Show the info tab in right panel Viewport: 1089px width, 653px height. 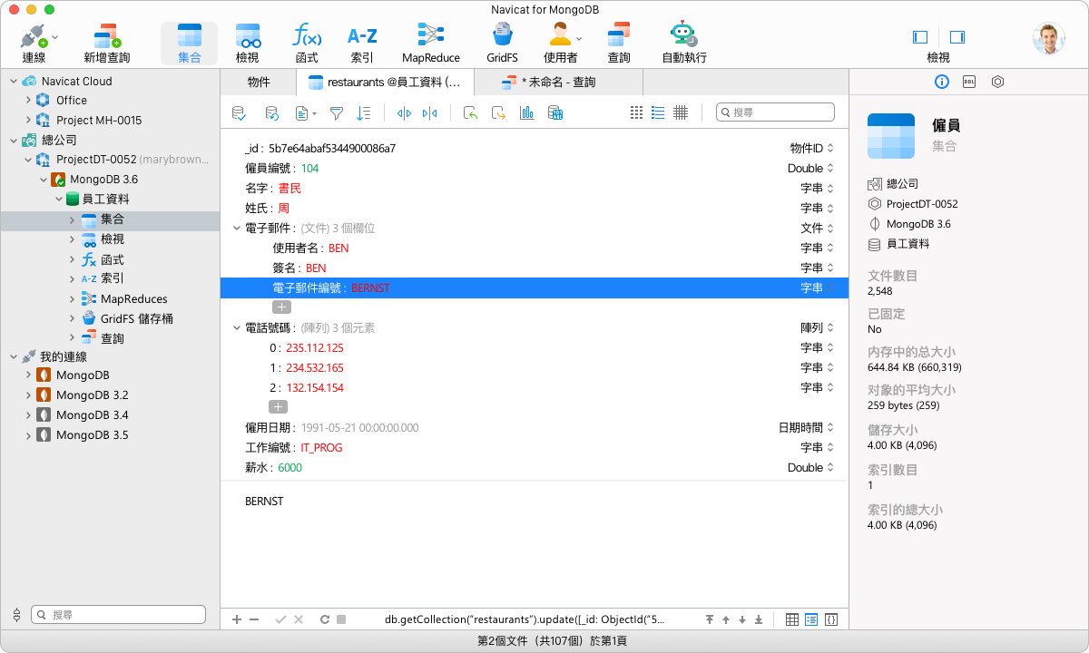[942, 82]
